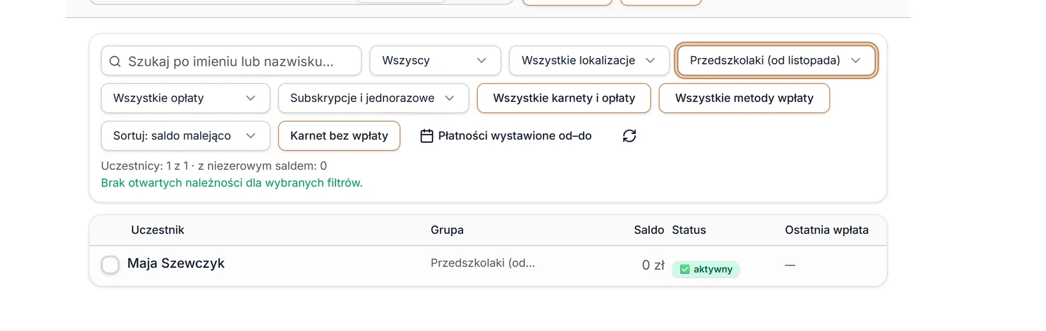Viewport: 1046px width, 331px height.
Task: Click the Wszystkie metody wpłaty button
Action: (744, 98)
